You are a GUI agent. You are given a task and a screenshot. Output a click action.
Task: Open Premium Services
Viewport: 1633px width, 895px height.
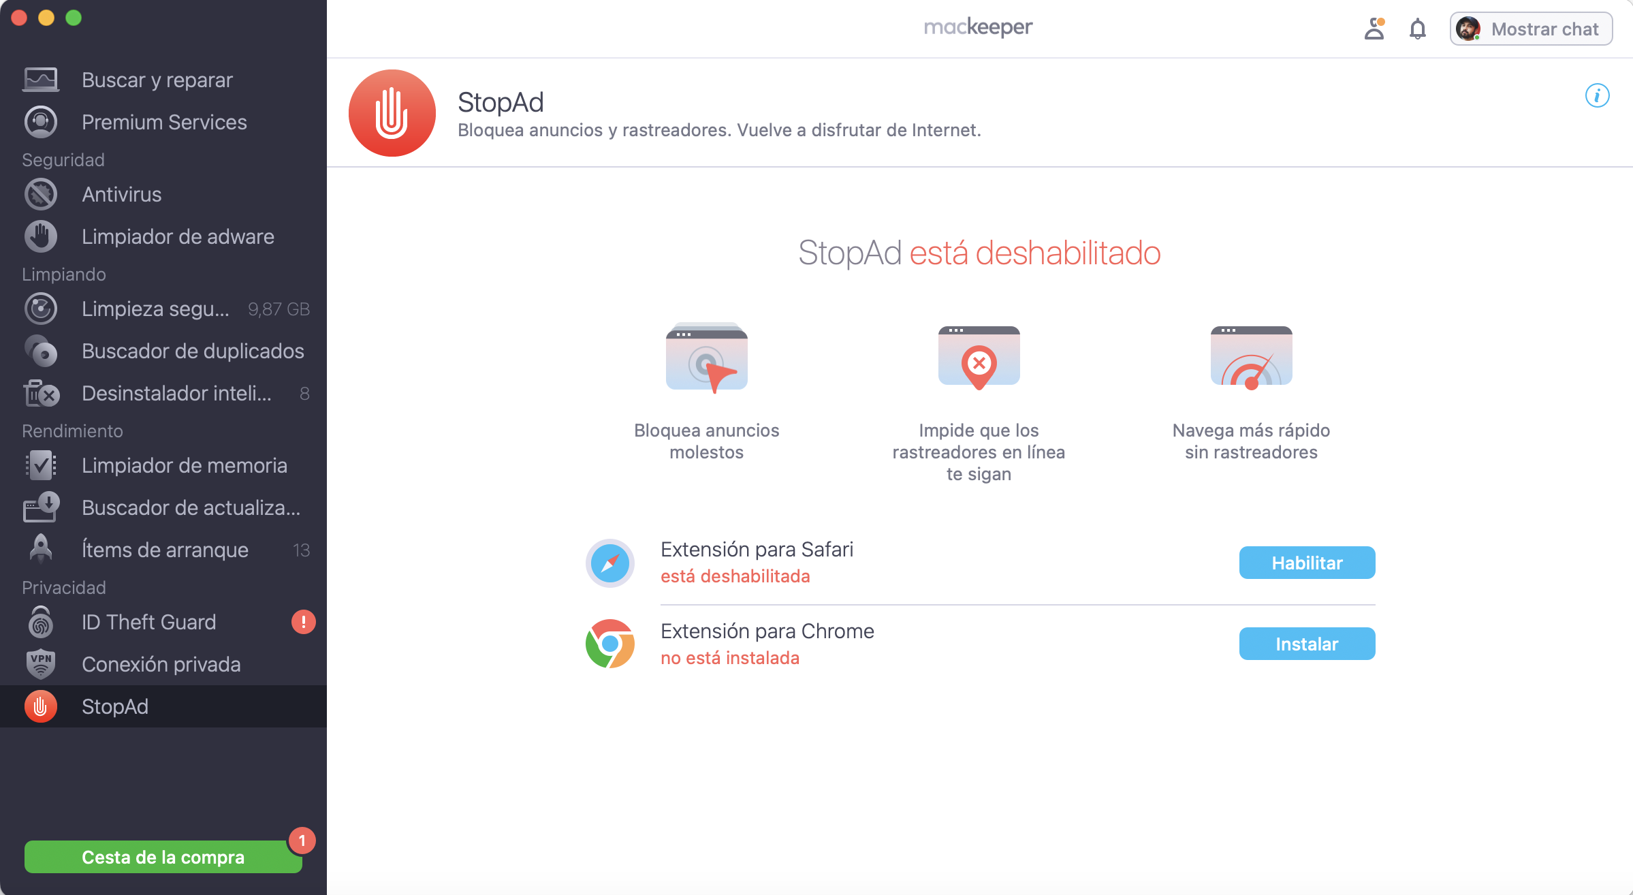click(x=163, y=122)
